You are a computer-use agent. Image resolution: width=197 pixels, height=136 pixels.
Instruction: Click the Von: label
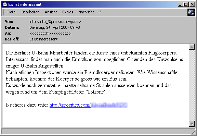9,22
